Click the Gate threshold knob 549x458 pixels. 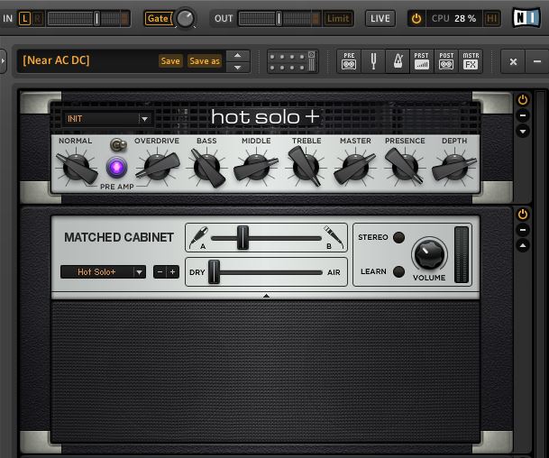click(185, 19)
